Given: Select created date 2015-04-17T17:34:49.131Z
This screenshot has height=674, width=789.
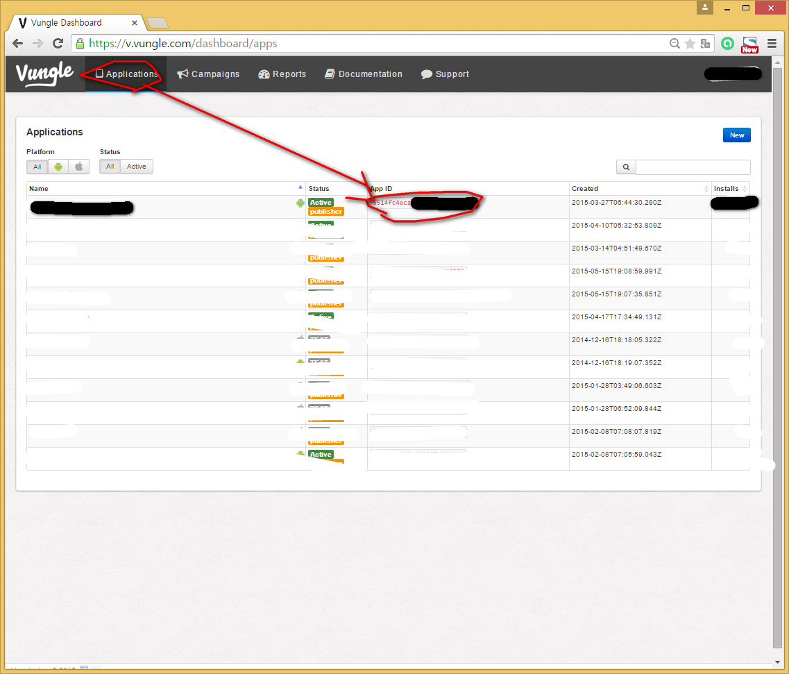Looking at the screenshot, I should 616,317.
